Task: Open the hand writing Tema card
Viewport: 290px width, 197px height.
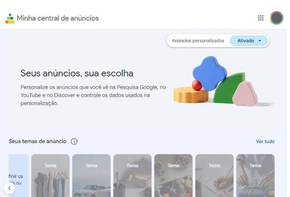Action: tap(215, 176)
